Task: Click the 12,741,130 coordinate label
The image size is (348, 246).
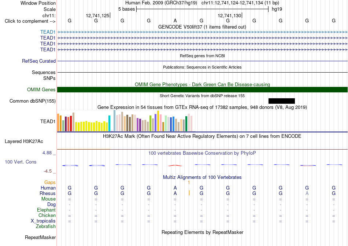Action: tap(229, 16)
